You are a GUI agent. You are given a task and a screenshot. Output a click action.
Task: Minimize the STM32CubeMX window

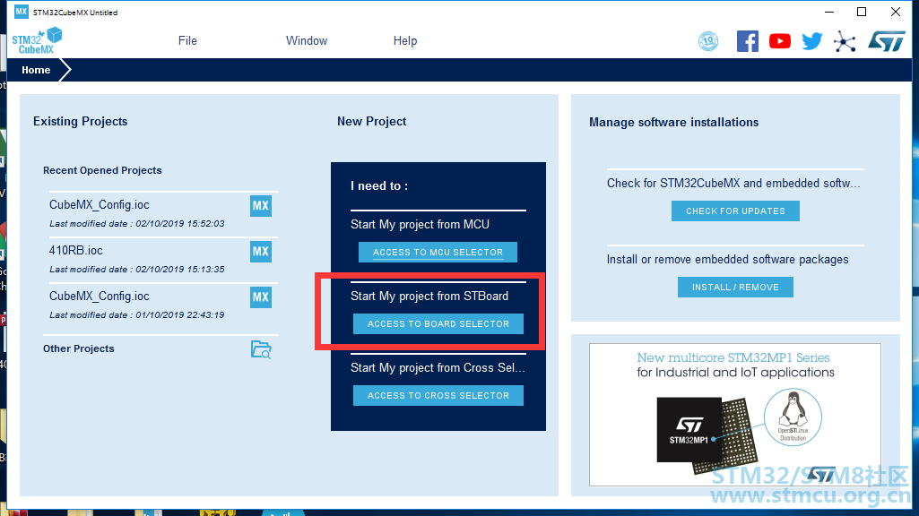pyautogui.click(x=829, y=12)
